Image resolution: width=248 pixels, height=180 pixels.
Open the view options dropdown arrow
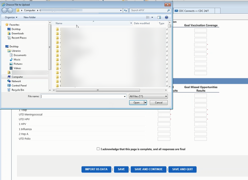tap(152, 17)
